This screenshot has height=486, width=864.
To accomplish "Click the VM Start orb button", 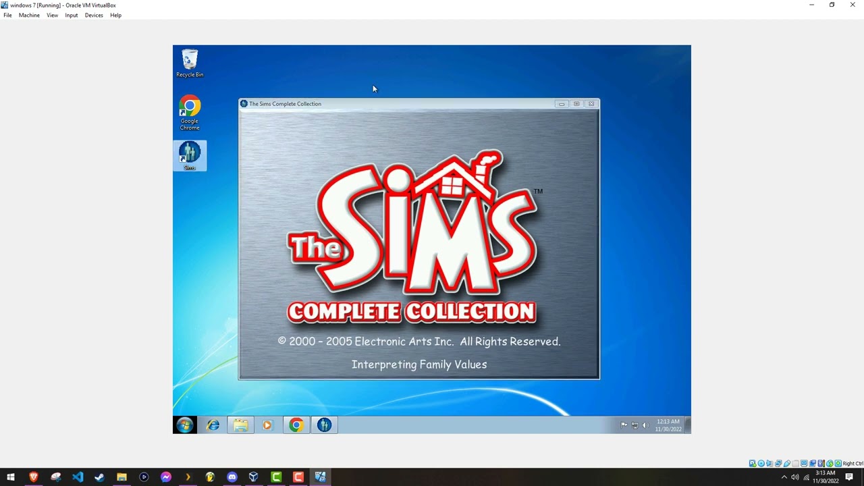I will 184,425.
